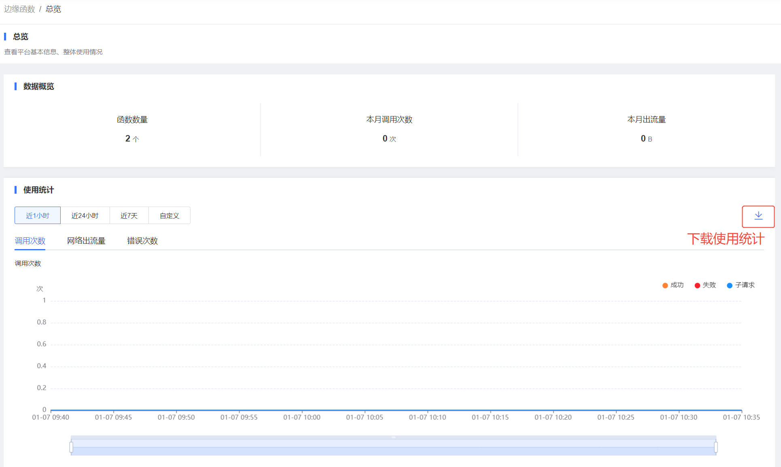Image resolution: width=781 pixels, height=467 pixels.
Task: Click the 数据概览 section heading
Action: point(38,87)
